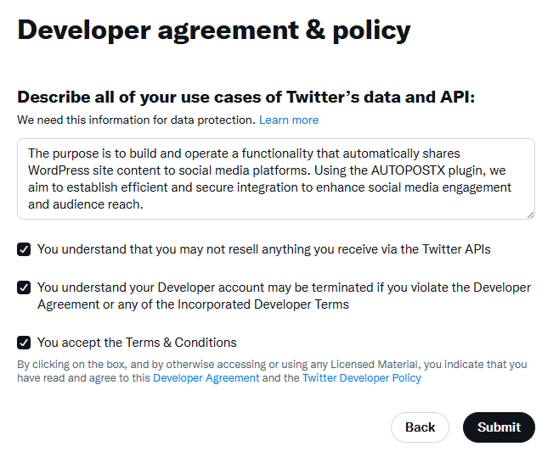Go back with the Back button
559x452 pixels.
420,427
